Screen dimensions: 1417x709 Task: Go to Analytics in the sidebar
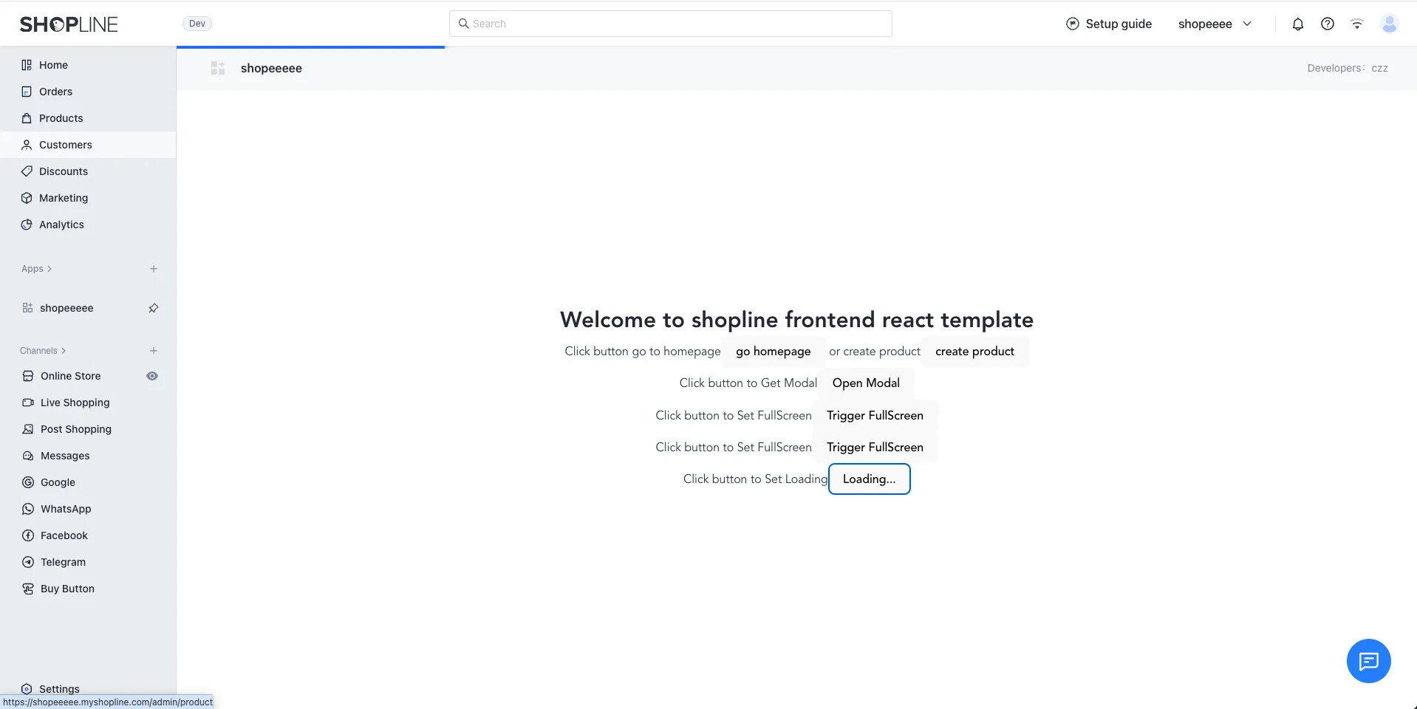pyautogui.click(x=61, y=225)
